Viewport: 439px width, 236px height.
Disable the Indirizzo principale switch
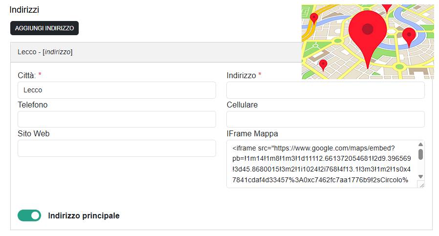[29, 215]
